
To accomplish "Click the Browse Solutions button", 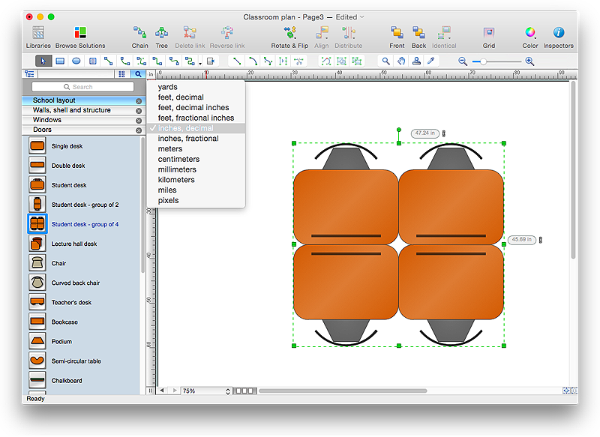I will click(79, 34).
